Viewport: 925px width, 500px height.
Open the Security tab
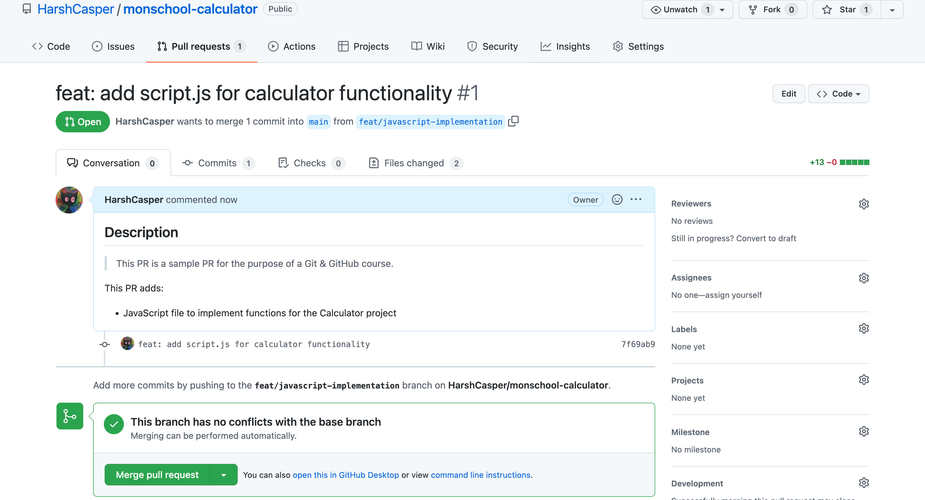point(492,46)
